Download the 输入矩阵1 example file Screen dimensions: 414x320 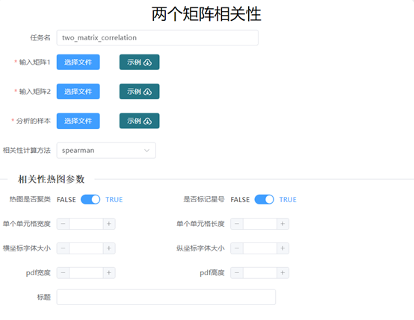pyautogui.click(x=139, y=62)
